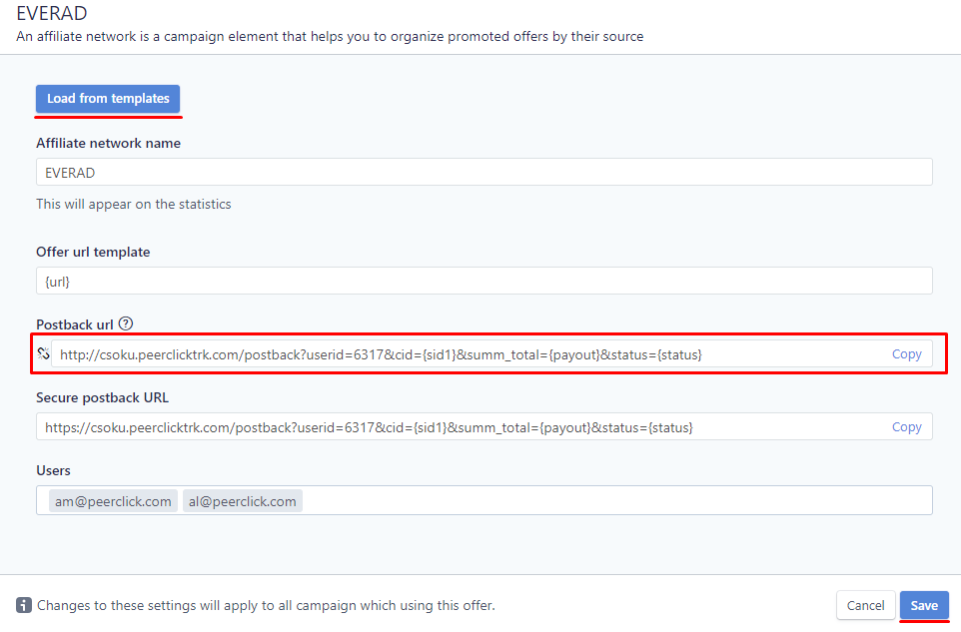Click 'This will appear on the statistics' hint
Image resolution: width=961 pixels, height=632 pixels.
pyautogui.click(x=134, y=204)
